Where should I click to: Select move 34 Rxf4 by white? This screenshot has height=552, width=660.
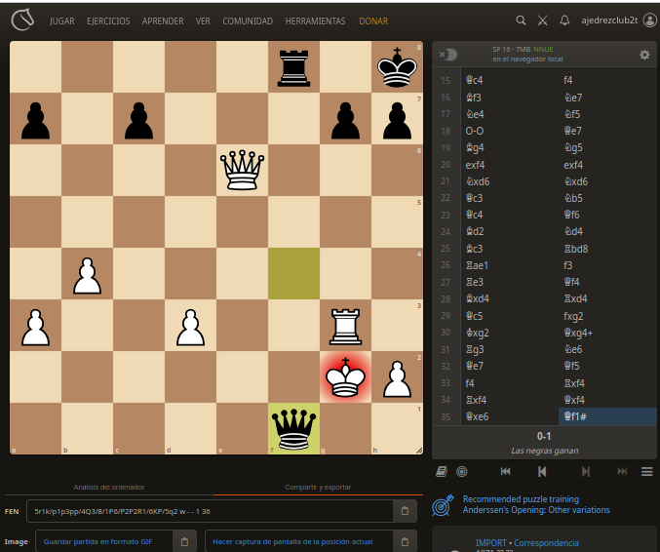pyautogui.click(x=510, y=400)
